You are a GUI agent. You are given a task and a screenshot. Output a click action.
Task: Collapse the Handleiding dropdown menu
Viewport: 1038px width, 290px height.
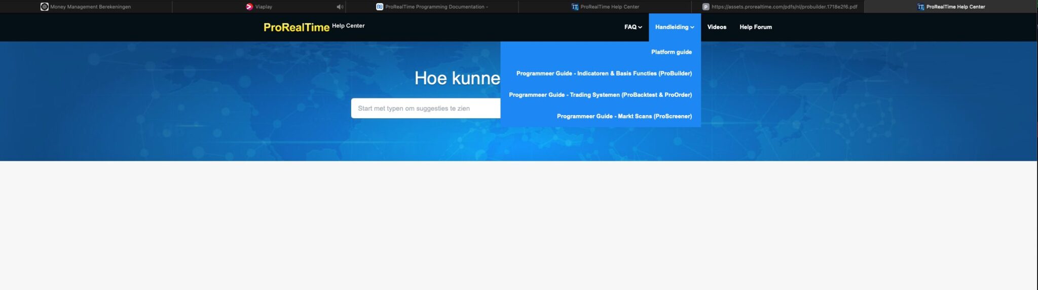pos(675,27)
